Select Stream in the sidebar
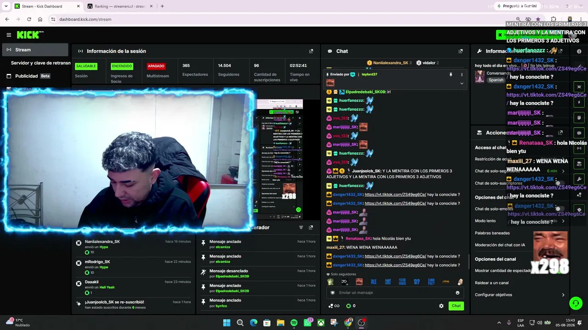Image resolution: width=588 pixels, height=330 pixels. (35, 50)
